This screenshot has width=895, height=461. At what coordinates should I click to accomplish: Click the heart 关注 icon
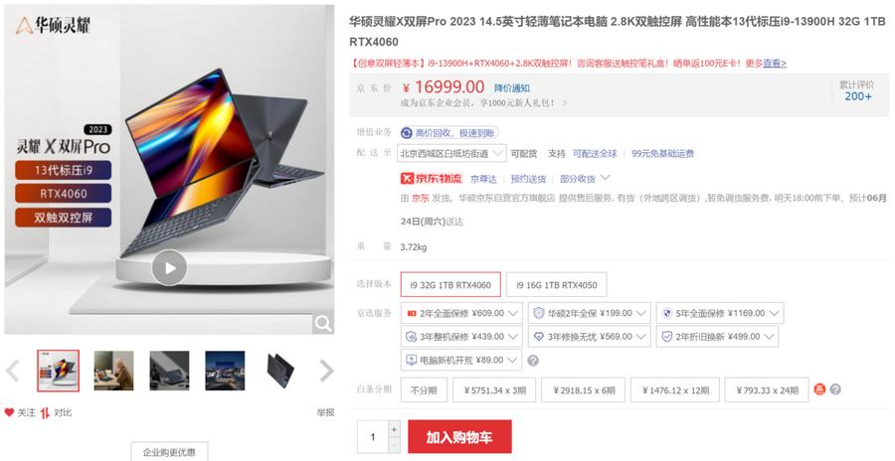9,412
